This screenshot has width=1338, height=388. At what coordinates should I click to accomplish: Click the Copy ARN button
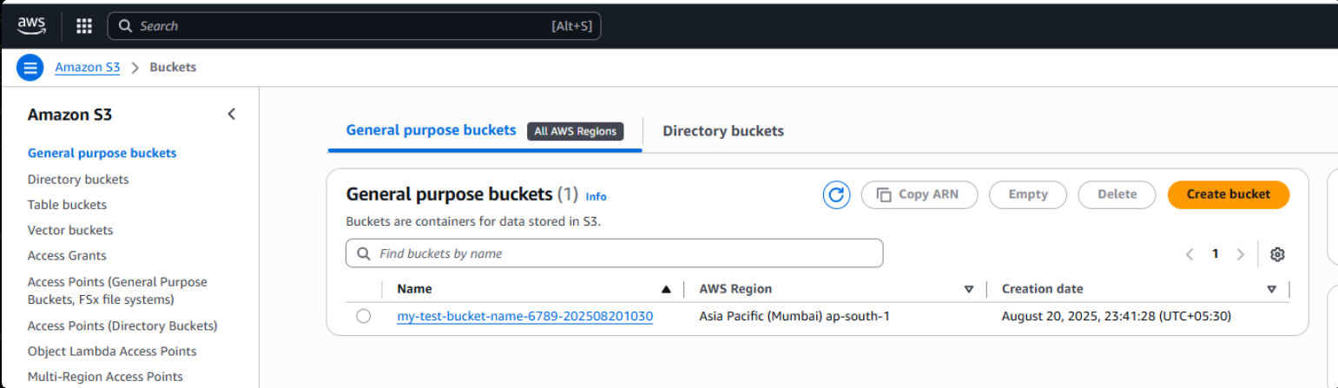pyautogui.click(x=919, y=194)
